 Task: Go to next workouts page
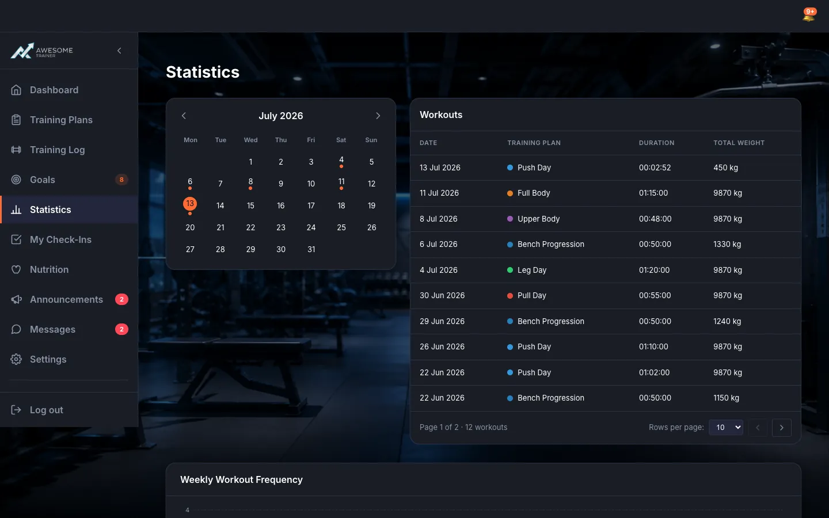coord(781,428)
